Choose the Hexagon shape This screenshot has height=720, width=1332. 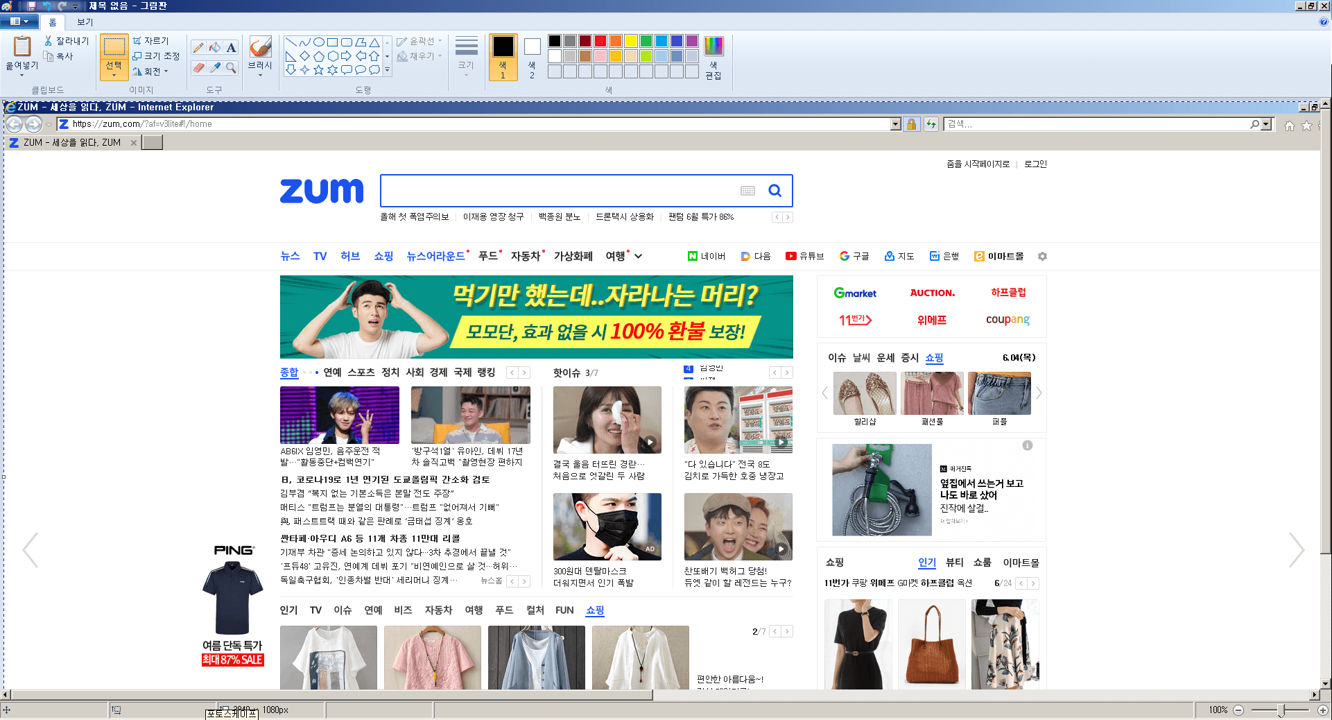click(x=333, y=56)
